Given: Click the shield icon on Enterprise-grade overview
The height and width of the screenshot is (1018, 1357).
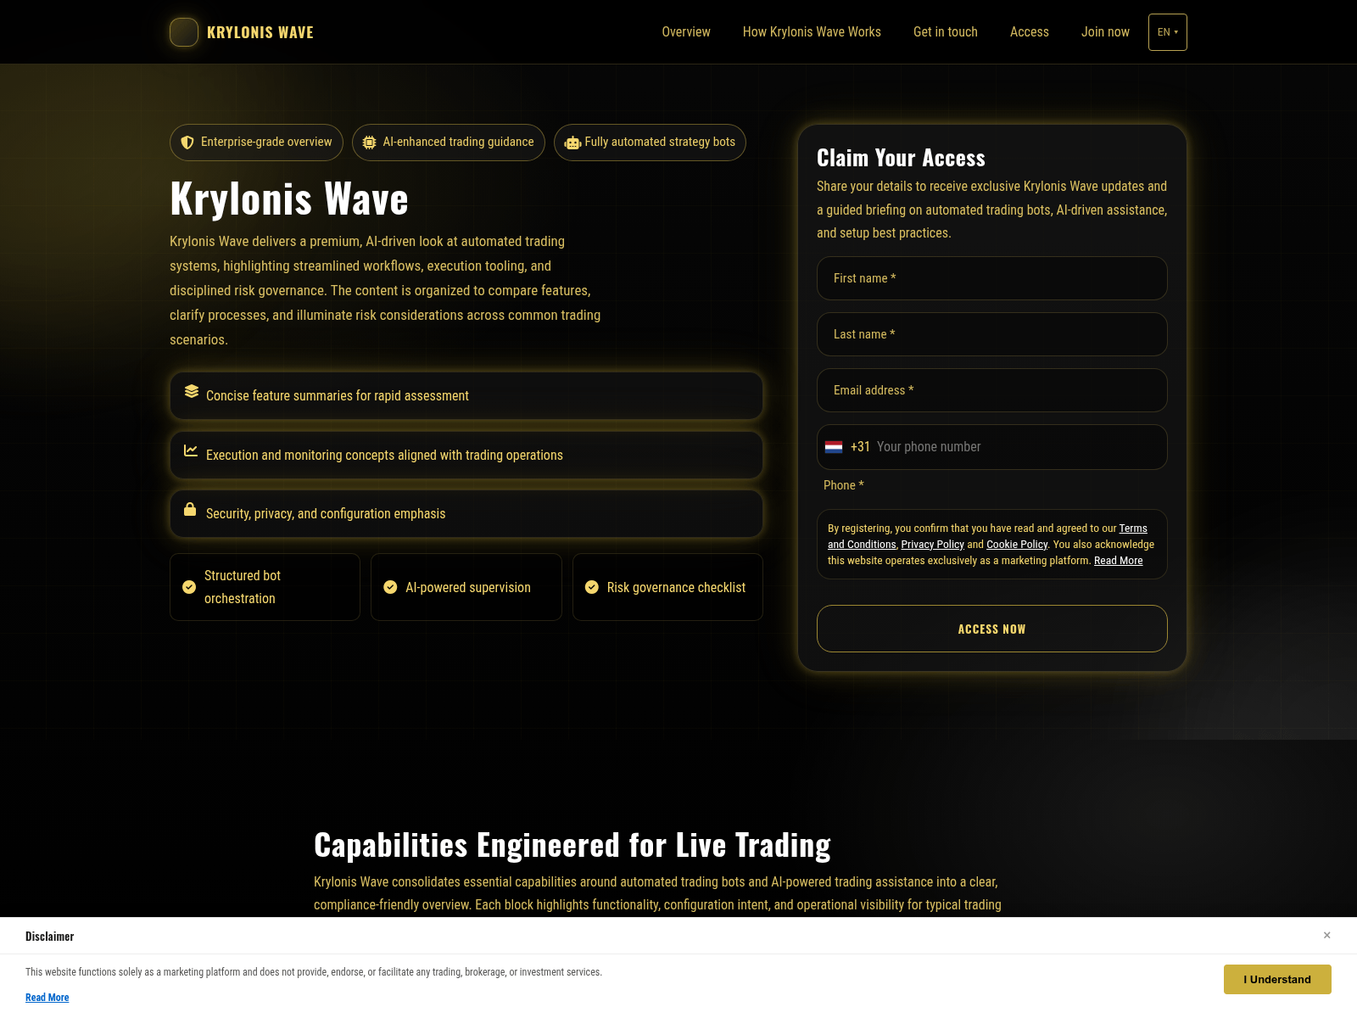Looking at the screenshot, I should tap(187, 143).
